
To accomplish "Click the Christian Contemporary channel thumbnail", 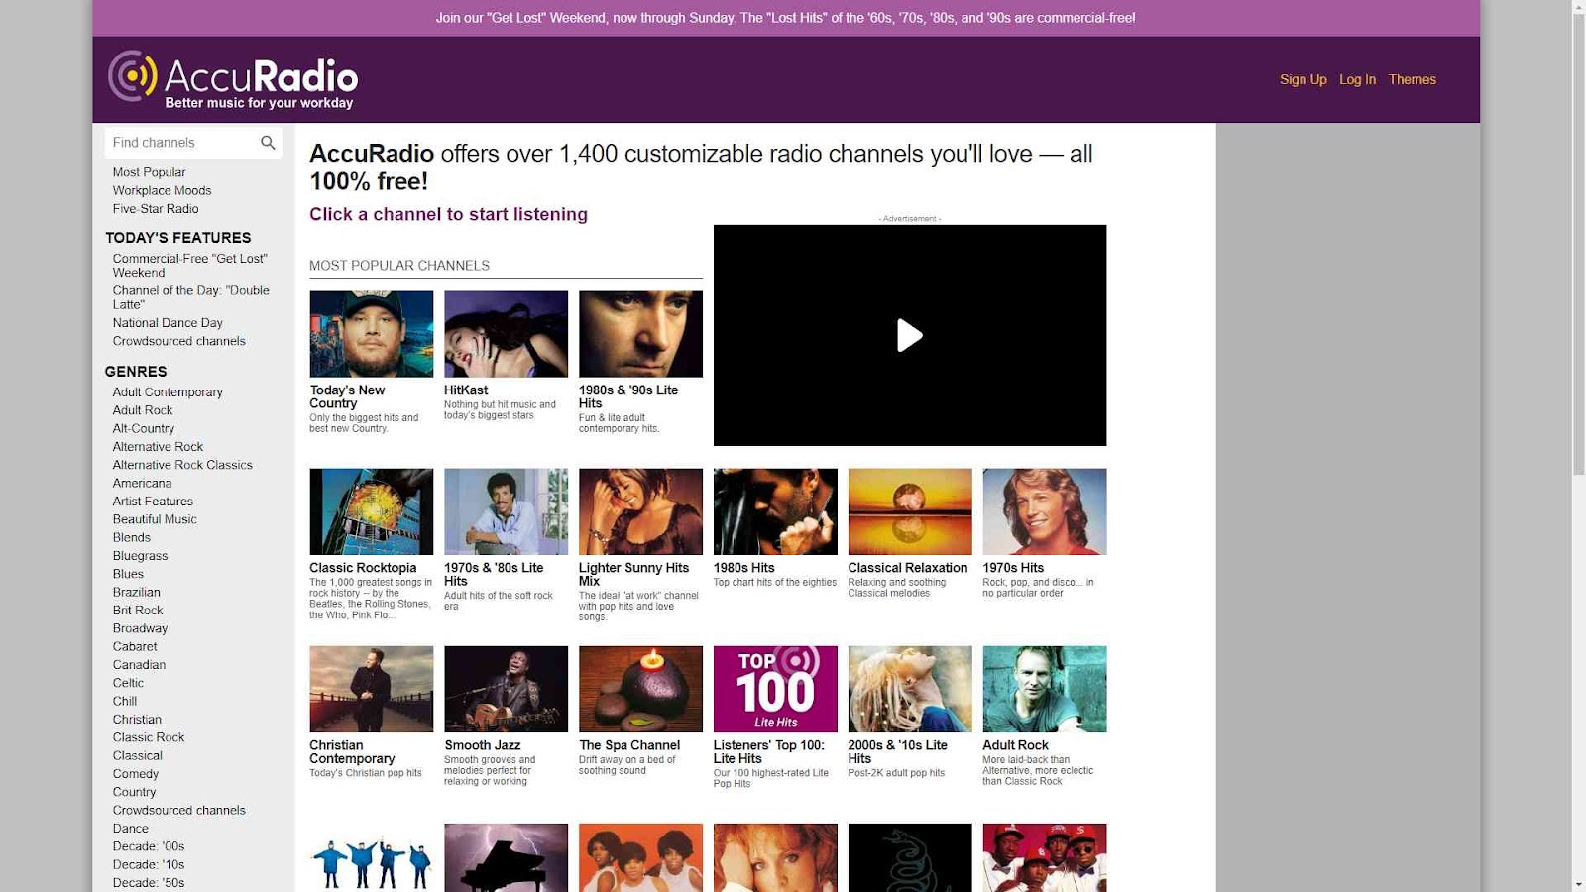I will 372,689.
